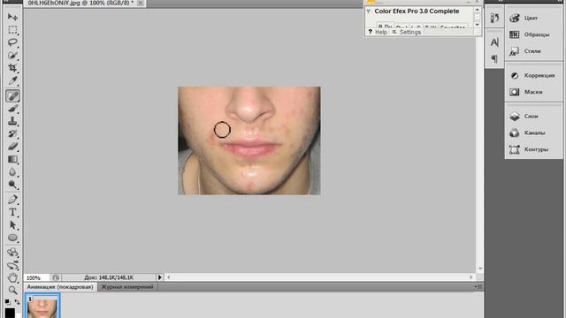Select the Ellipse shape tool
Screen dimensions: 566x318
pos(12,238)
